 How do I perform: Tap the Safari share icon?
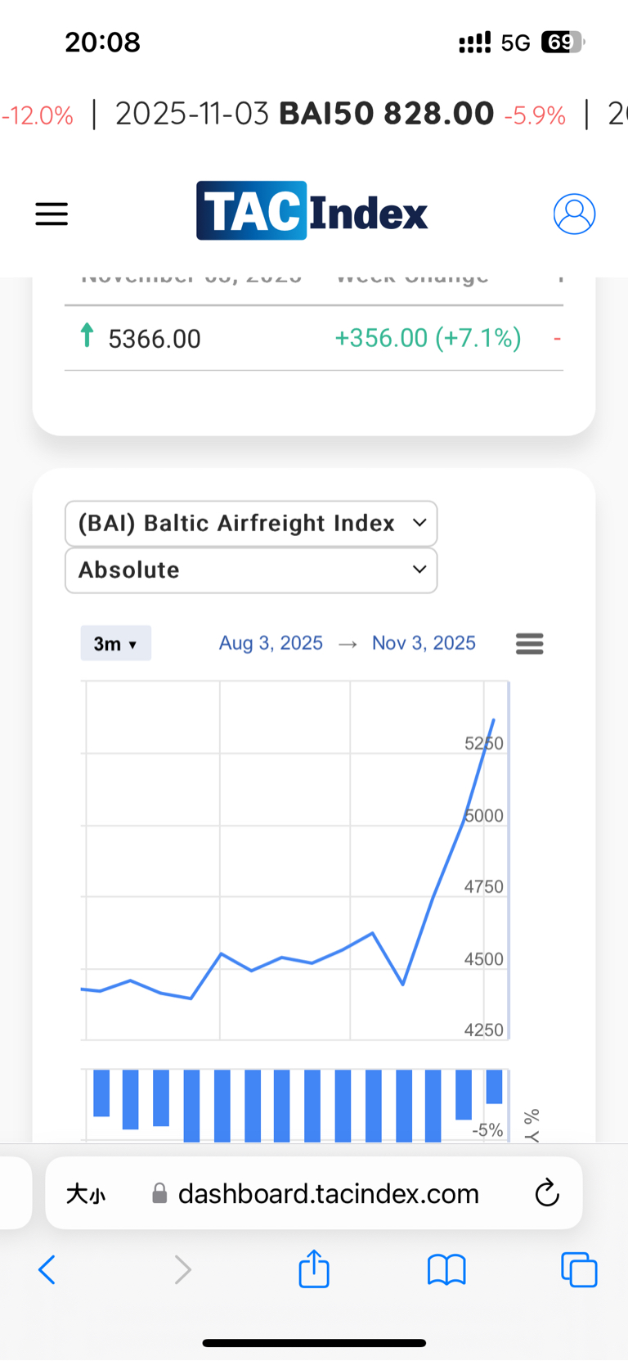(314, 1269)
